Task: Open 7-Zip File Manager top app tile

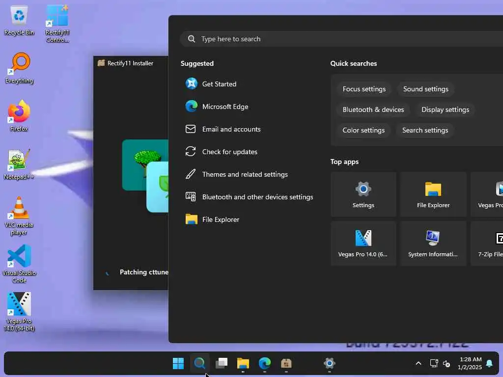Action: coord(487,243)
